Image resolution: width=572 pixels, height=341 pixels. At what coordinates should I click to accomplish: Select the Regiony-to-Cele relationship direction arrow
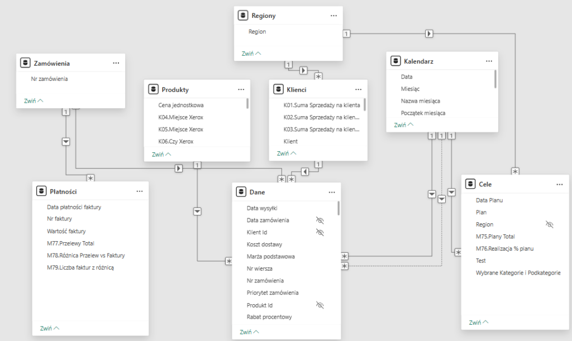[429, 33]
